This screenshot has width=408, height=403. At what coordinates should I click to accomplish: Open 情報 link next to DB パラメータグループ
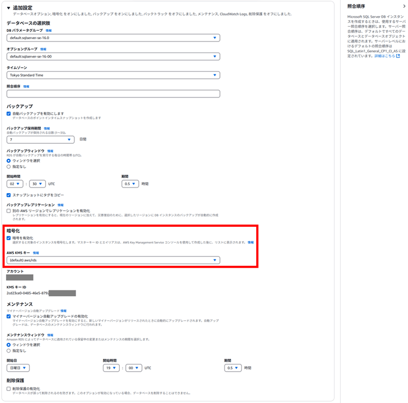point(49,31)
